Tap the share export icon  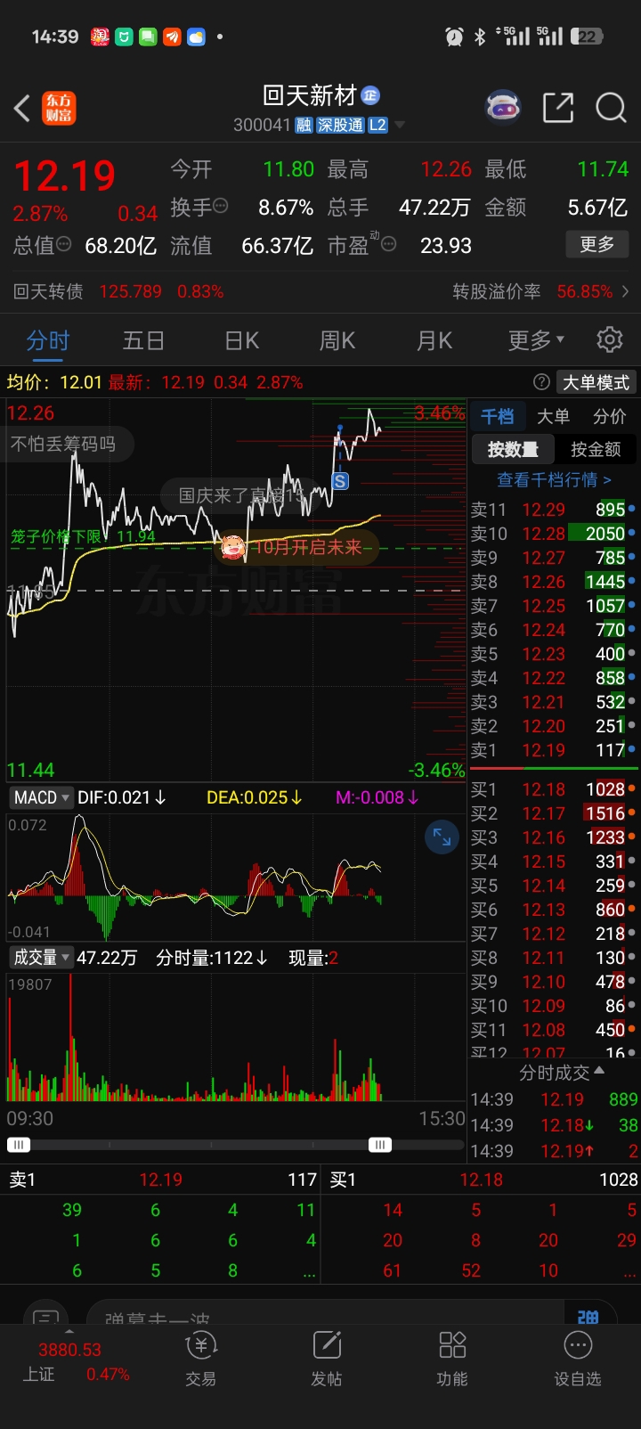click(558, 108)
